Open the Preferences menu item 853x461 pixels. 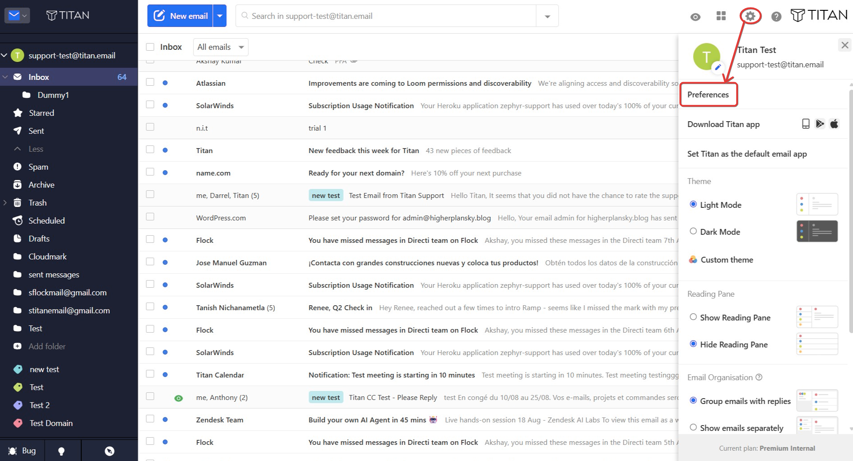point(708,95)
